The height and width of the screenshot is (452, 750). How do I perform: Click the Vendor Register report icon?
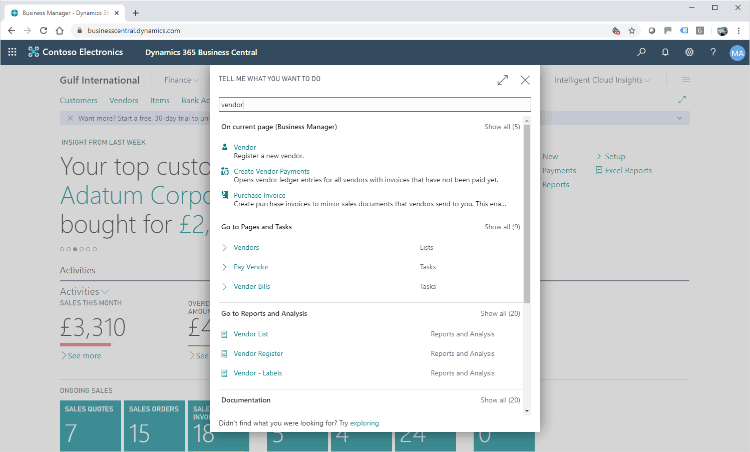point(224,354)
